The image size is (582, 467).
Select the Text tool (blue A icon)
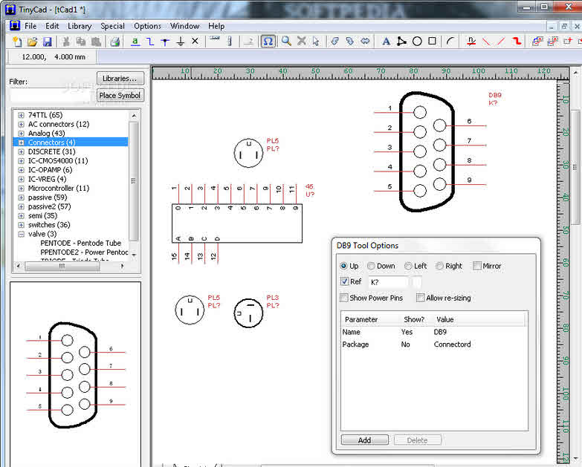[386, 41]
